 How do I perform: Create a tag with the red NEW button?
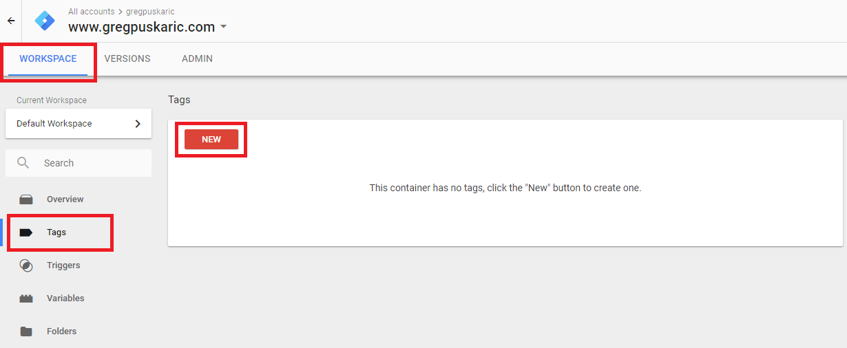click(211, 139)
